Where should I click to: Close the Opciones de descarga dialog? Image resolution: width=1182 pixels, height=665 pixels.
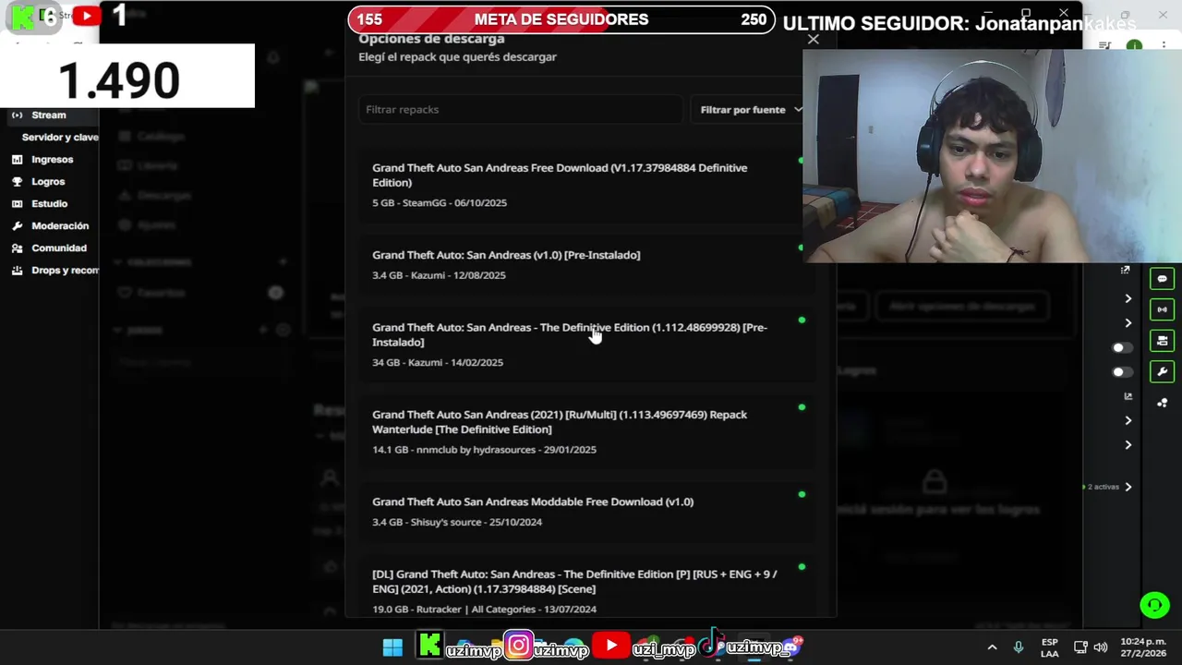coord(813,40)
